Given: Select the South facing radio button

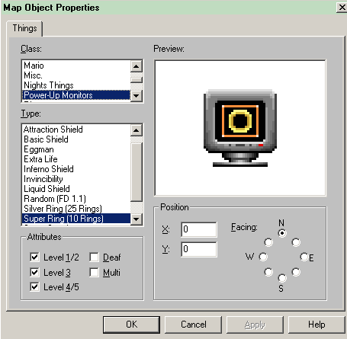Looking at the screenshot, I should (282, 278).
